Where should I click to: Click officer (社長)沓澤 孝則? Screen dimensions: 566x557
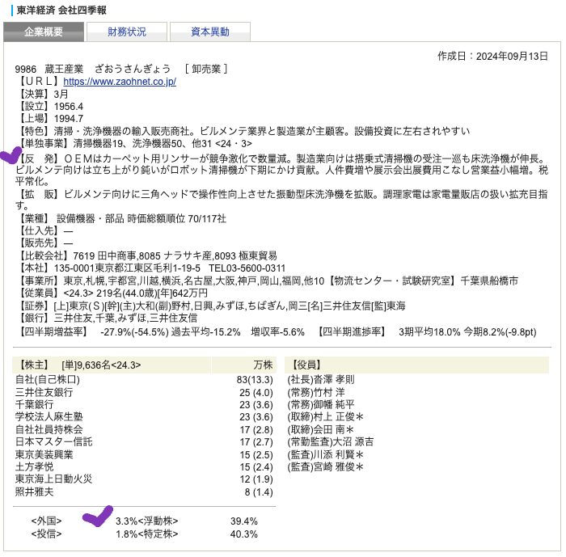click(321, 380)
